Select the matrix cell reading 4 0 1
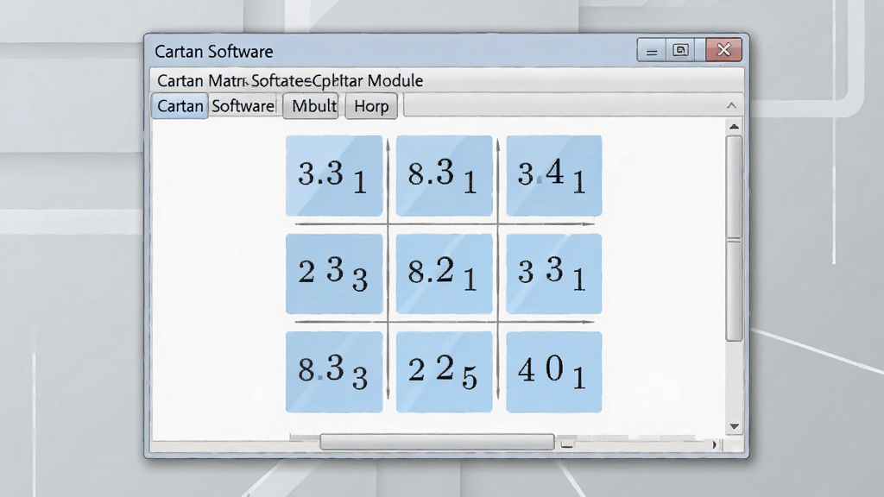This screenshot has width=884, height=497. coord(553,372)
